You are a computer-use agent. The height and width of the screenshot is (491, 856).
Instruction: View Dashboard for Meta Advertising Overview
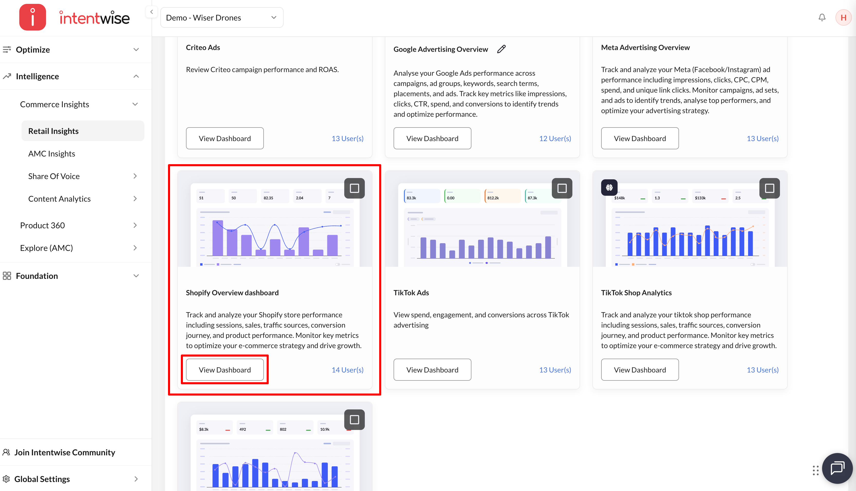tap(640, 138)
